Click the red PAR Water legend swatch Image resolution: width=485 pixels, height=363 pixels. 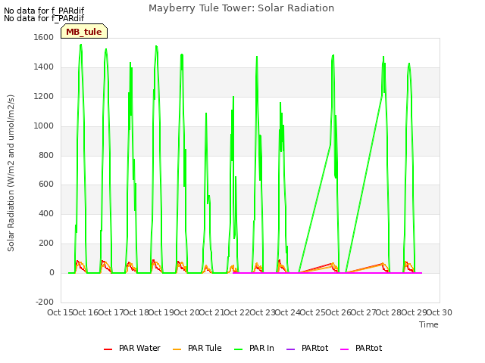pos(108,349)
